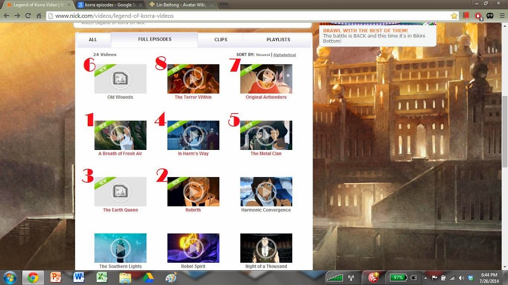508x285 pixels.
Task: Open The Metal Clan title link
Action: [x=266, y=153]
